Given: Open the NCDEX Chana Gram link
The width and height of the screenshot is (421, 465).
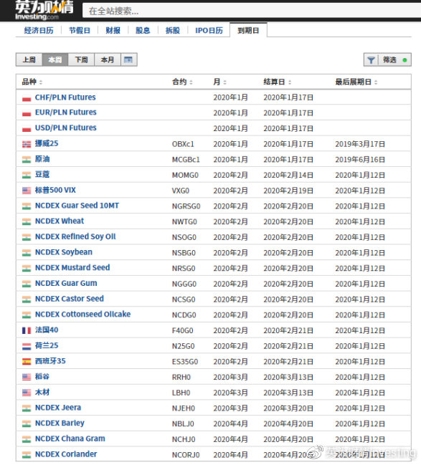Looking at the screenshot, I should coord(70,438).
